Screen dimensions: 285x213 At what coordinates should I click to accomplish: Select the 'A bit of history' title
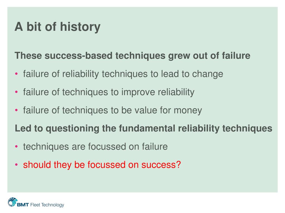(57, 27)
